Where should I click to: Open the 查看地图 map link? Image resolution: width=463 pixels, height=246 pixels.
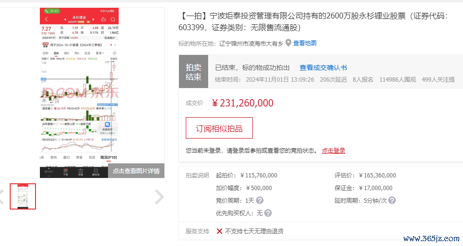(x=305, y=43)
